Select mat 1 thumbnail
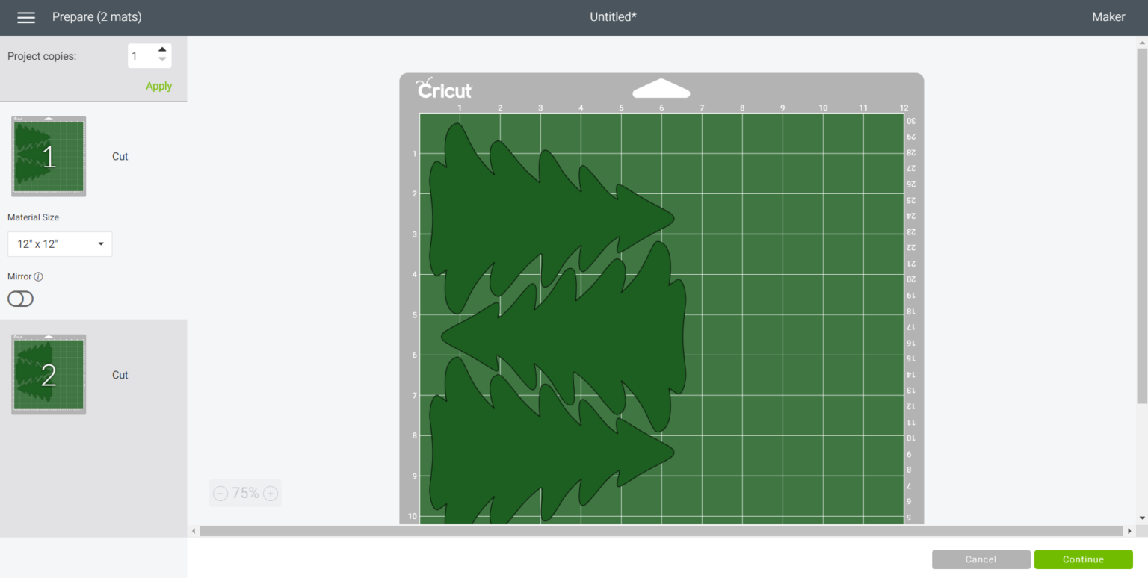This screenshot has width=1148, height=578. pyautogui.click(x=49, y=157)
